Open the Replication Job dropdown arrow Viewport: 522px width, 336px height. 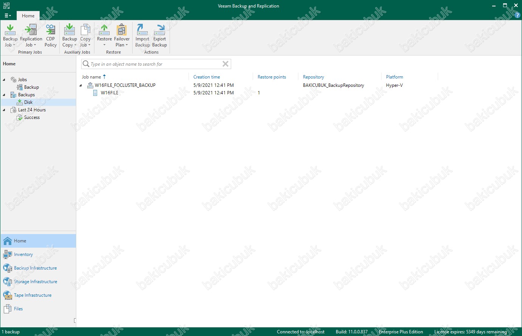[x=35, y=45]
